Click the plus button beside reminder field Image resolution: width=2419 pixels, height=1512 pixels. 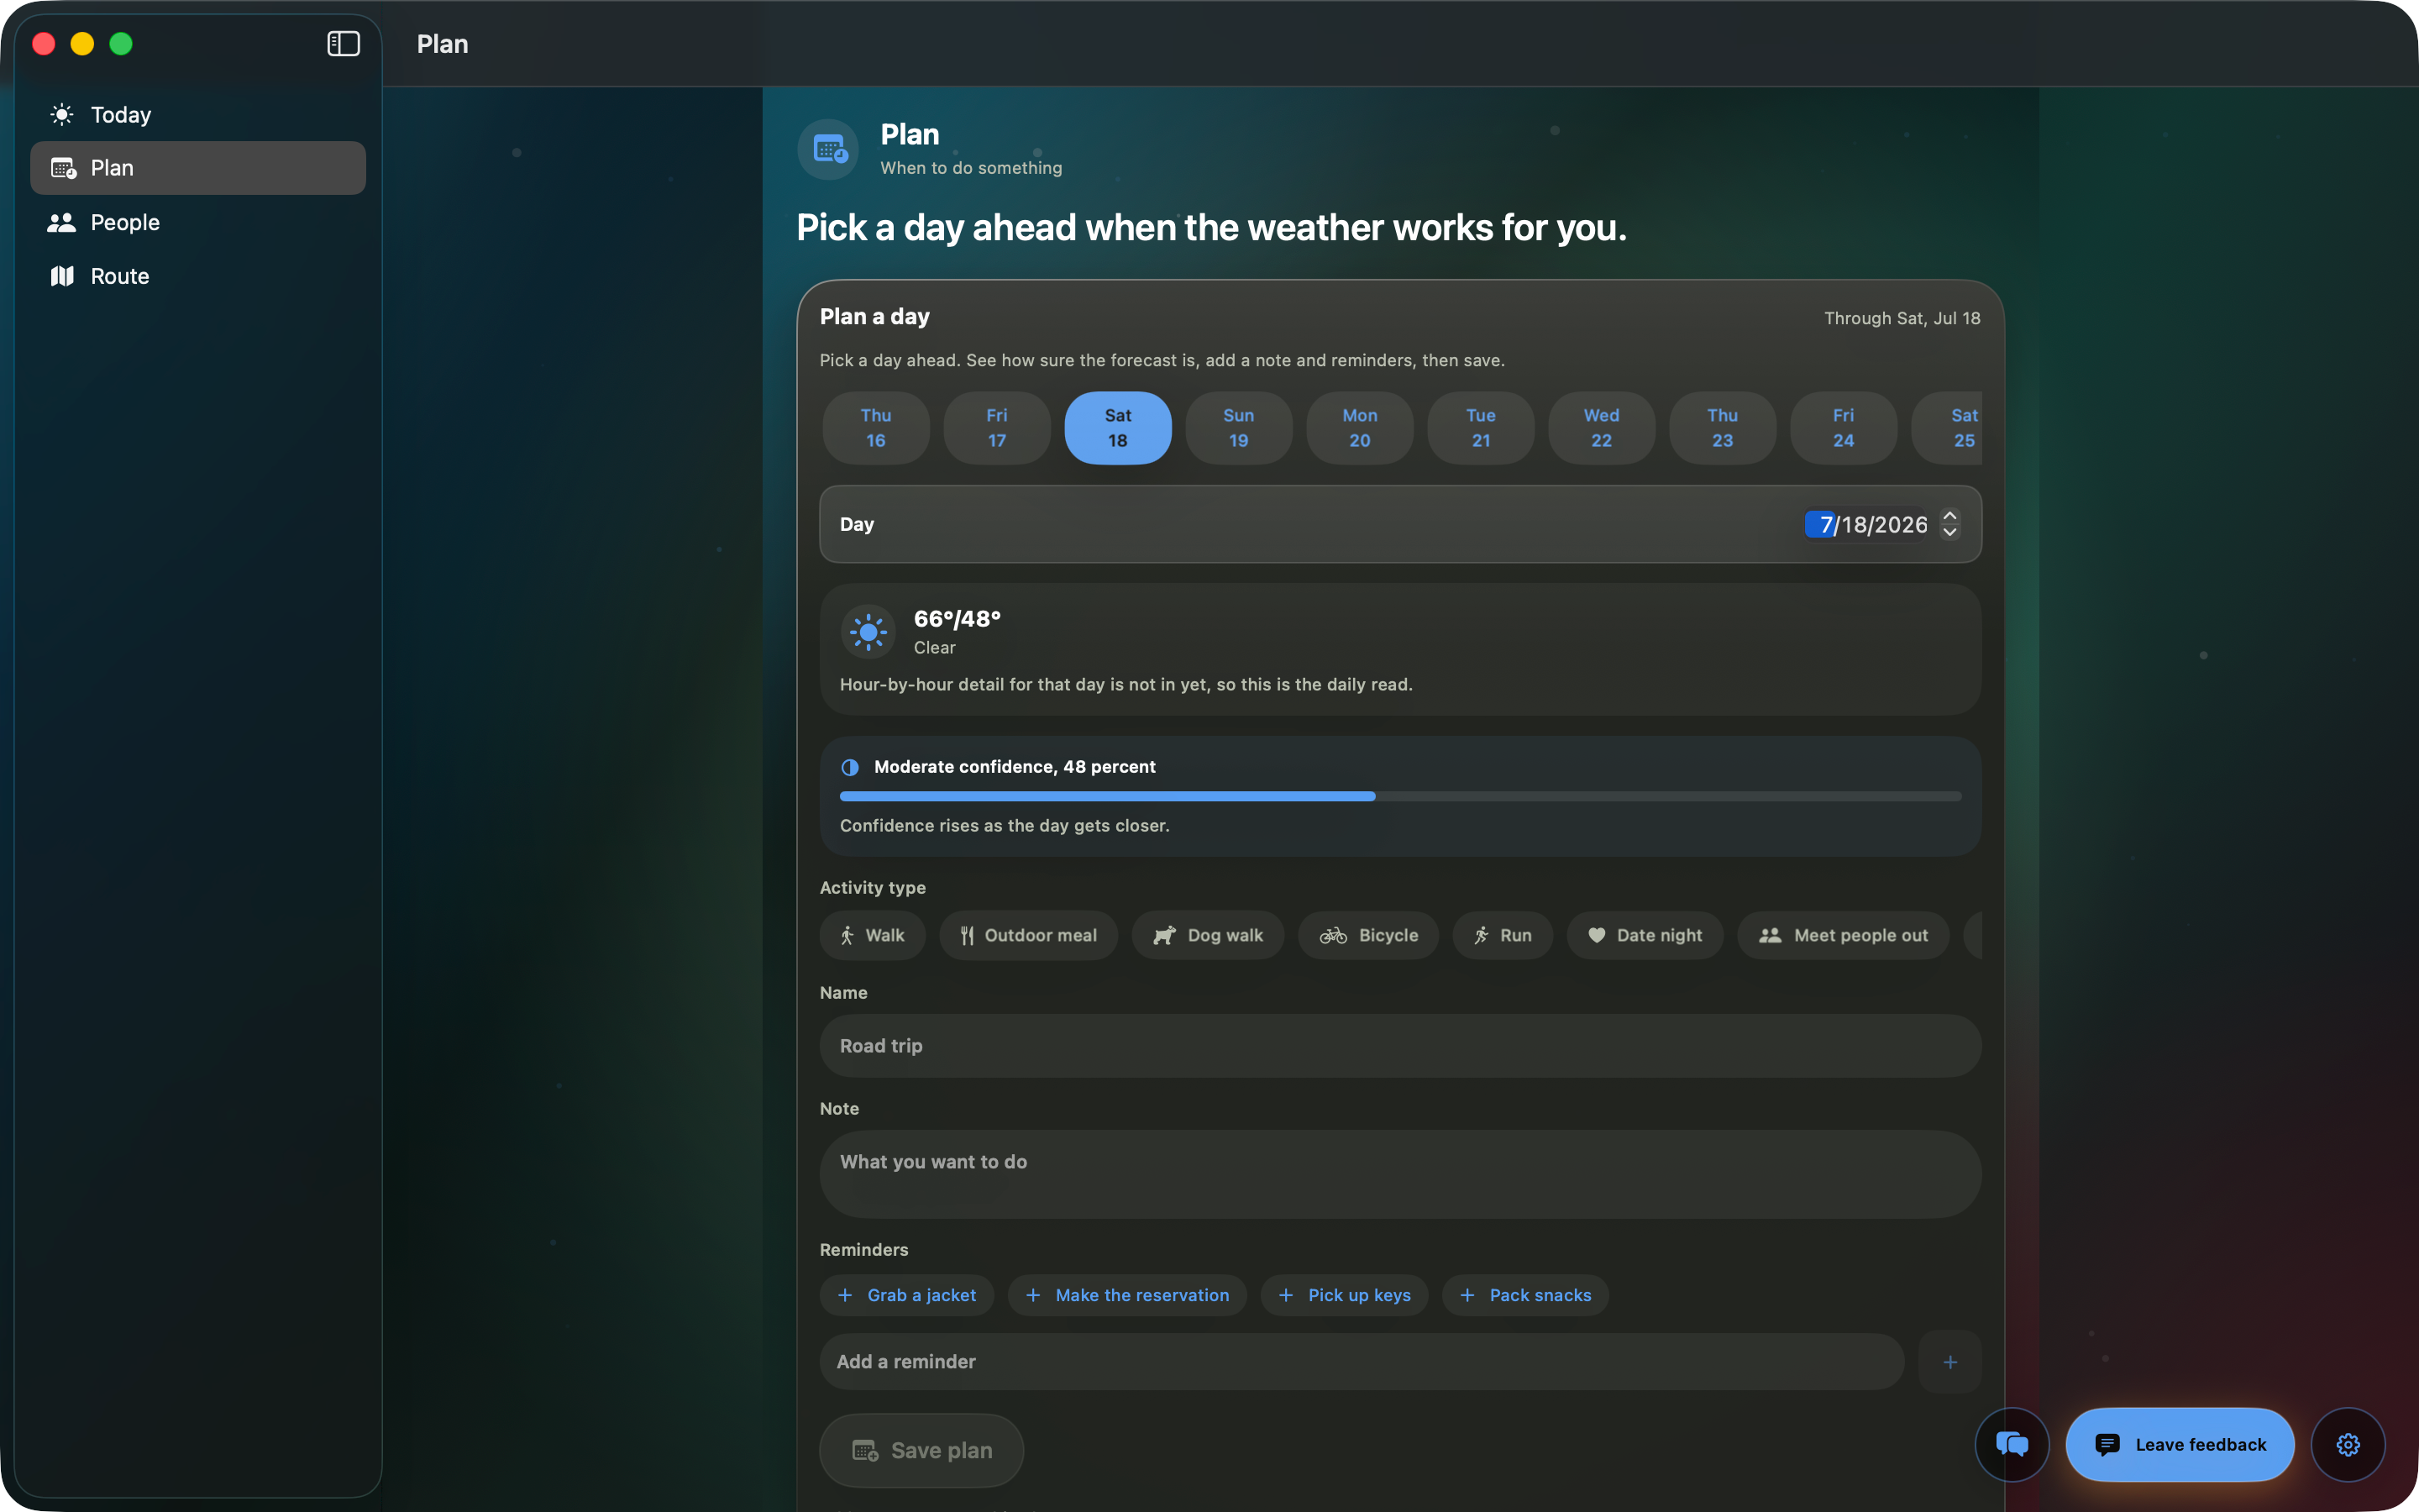(1949, 1362)
